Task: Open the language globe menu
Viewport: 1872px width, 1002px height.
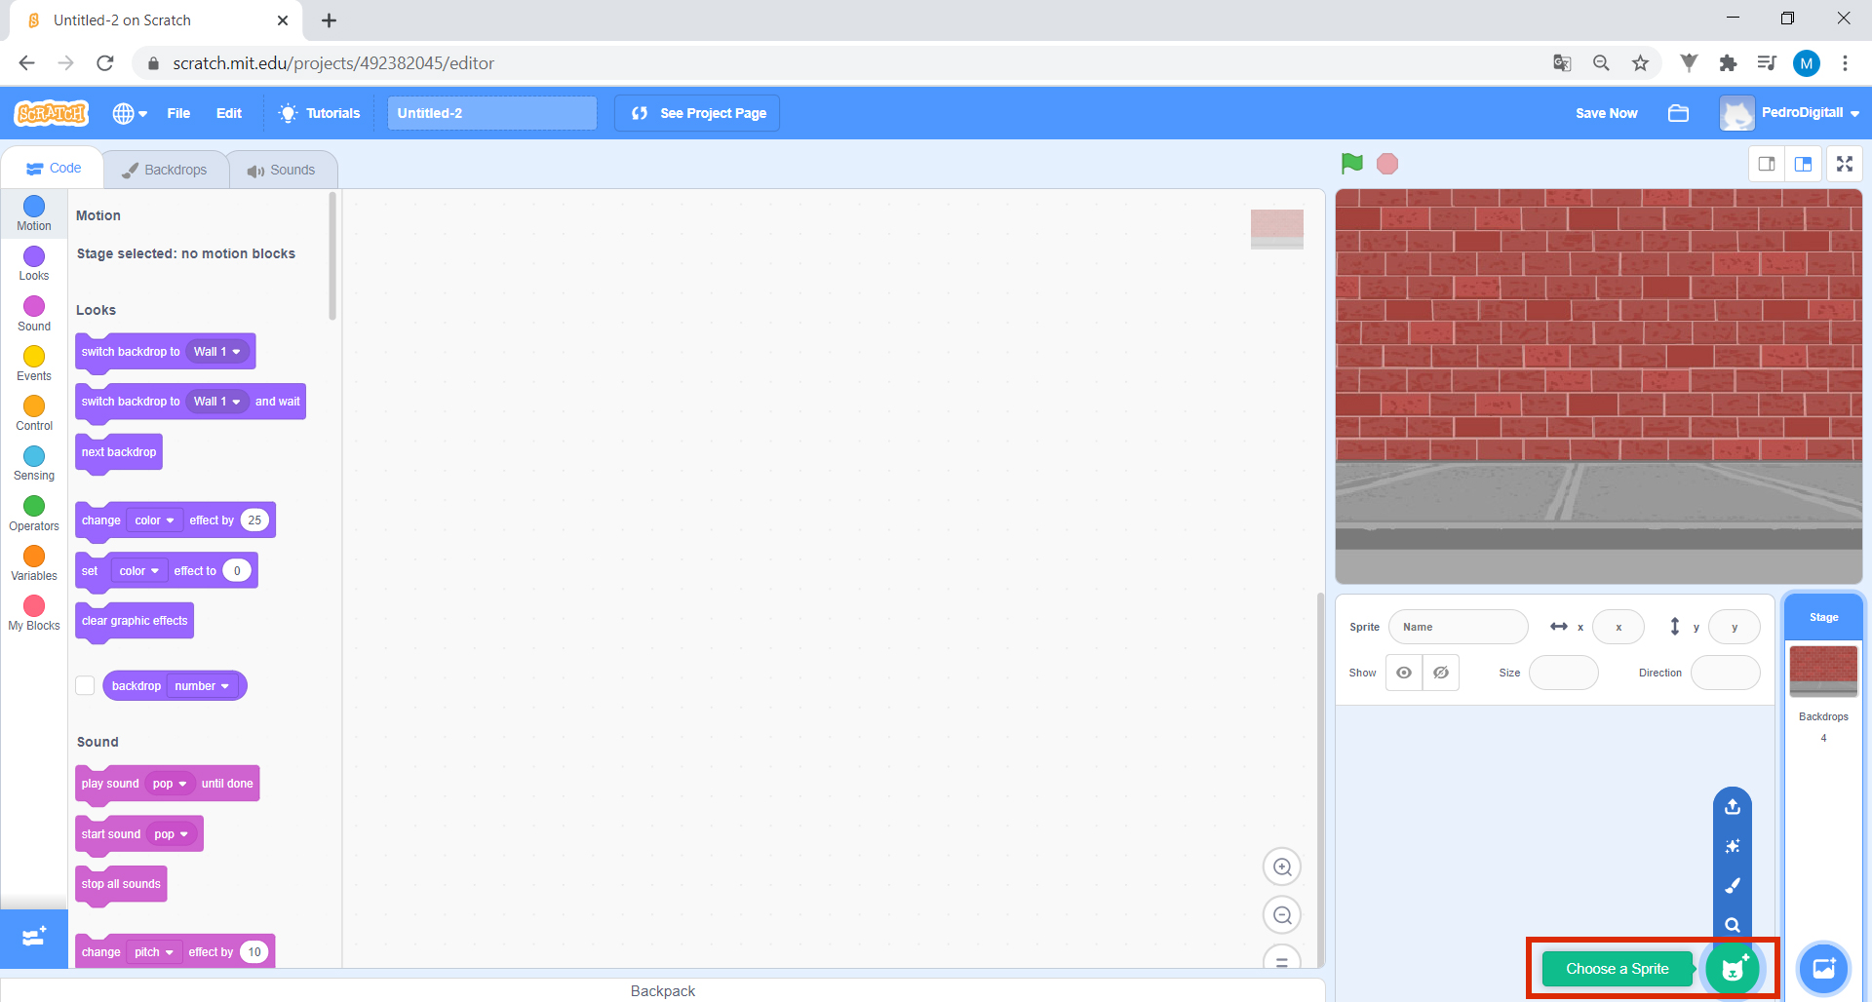Action: click(x=130, y=113)
